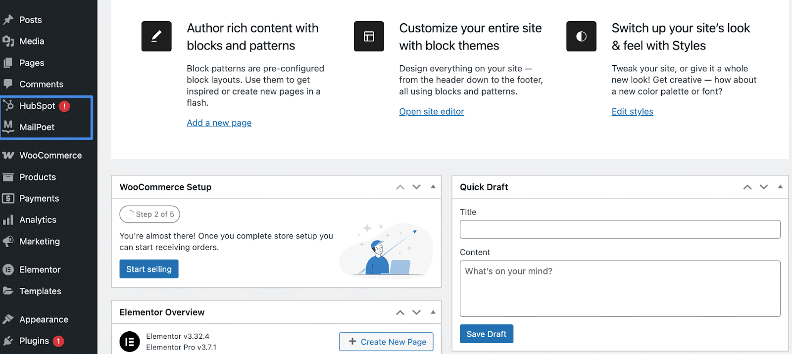Screen dimensions: 792x354
Task: Click the half-circle Styles icon
Action: (x=581, y=36)
